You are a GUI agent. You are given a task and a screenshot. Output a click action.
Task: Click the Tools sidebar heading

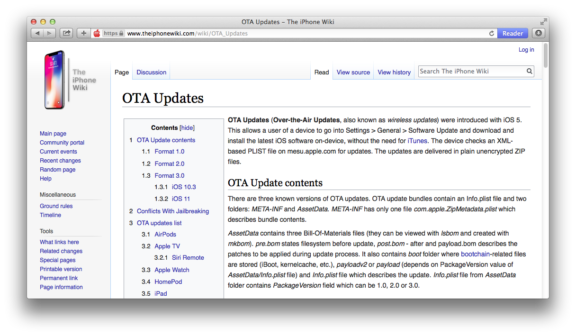tap(46, 231)
